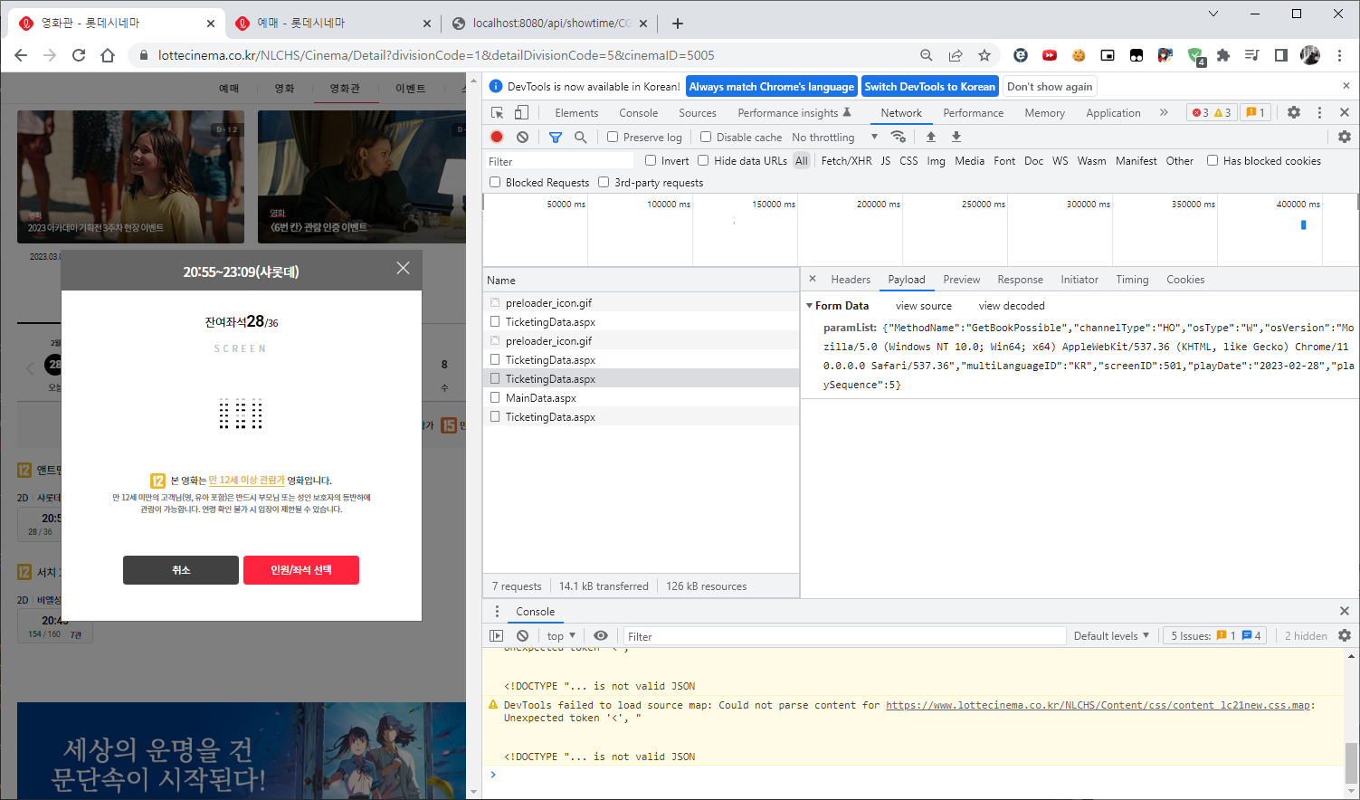
Task: Clear the console with the block icon
Action: point(522,635)
